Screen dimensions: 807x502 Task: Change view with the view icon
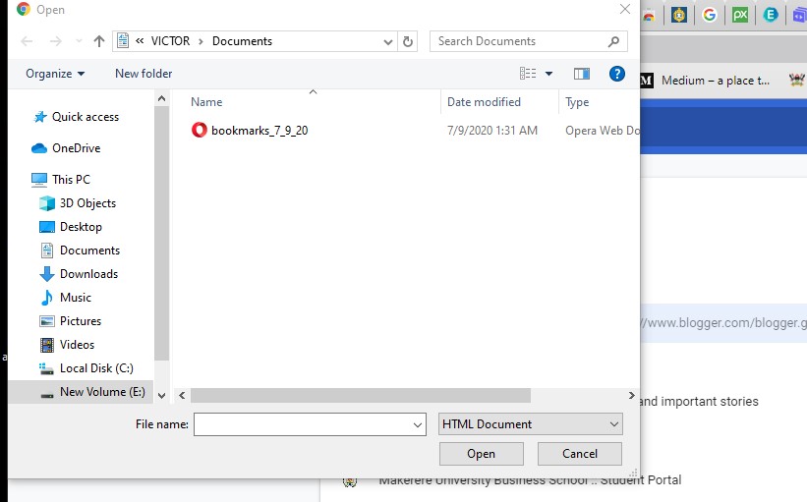coord(528,74)
